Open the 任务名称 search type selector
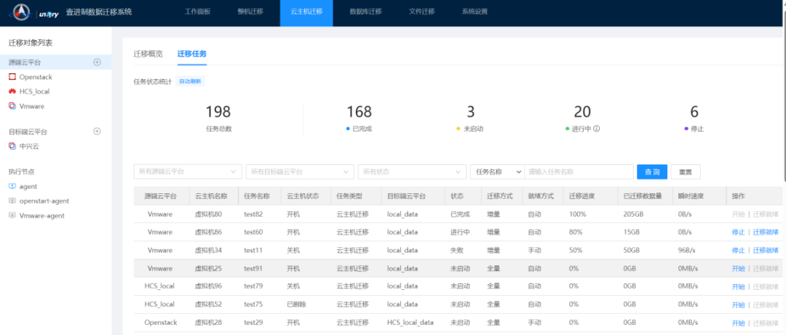The width and height of the screenshot is (786, 335). pos(497,171)
